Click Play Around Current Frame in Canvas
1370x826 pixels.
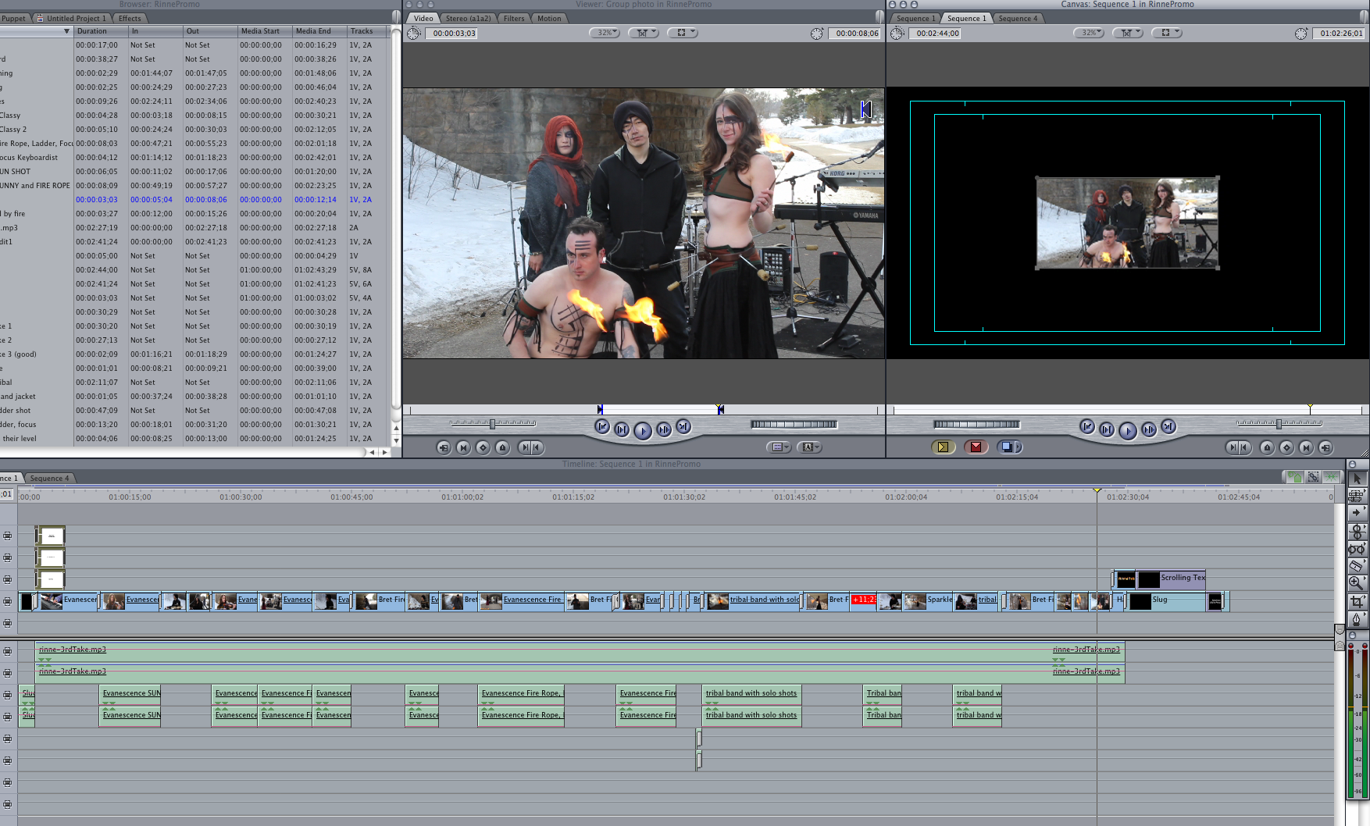pyautogui.click(x=1148, y=429)
